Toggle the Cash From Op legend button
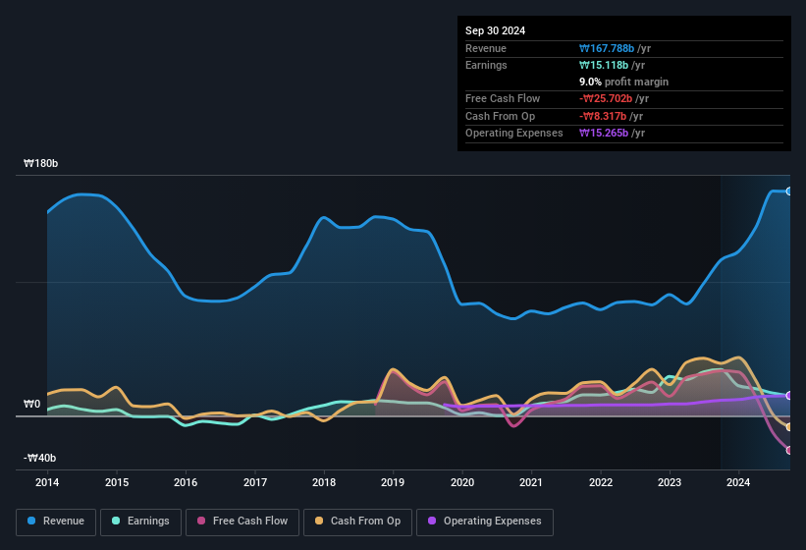This screenshot has width=806, height=550. coord(357,522)
